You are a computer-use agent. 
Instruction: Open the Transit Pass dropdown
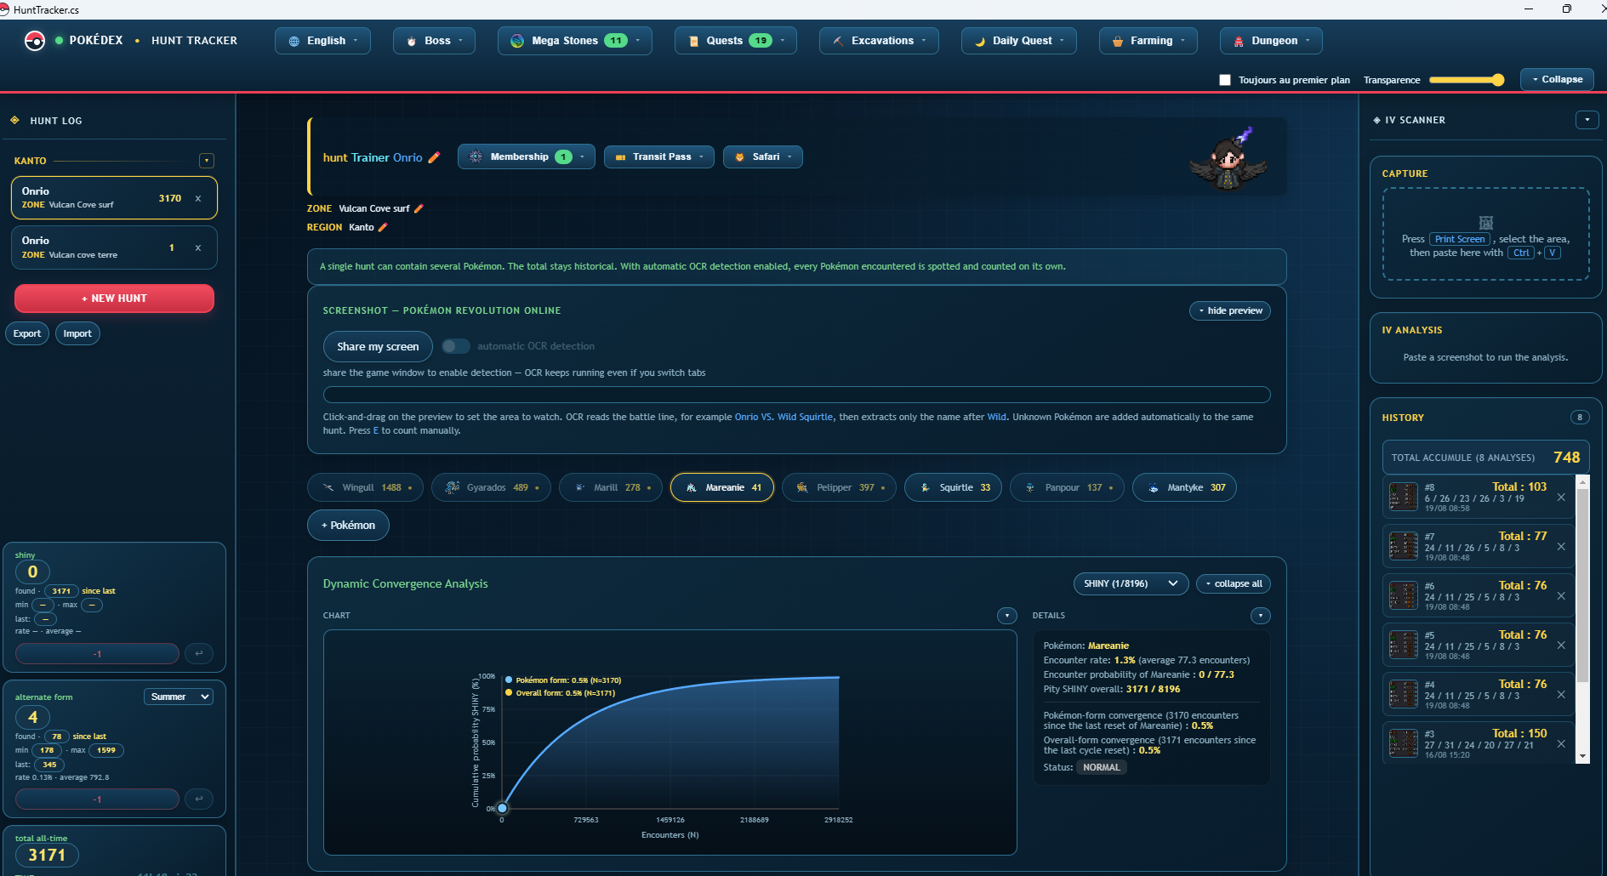[x=659, y=157]
